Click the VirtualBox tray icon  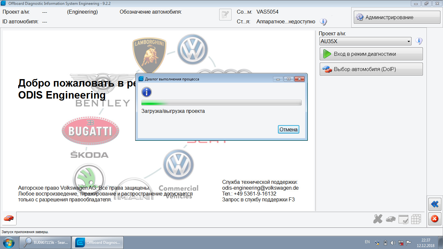tap(377, 243)
